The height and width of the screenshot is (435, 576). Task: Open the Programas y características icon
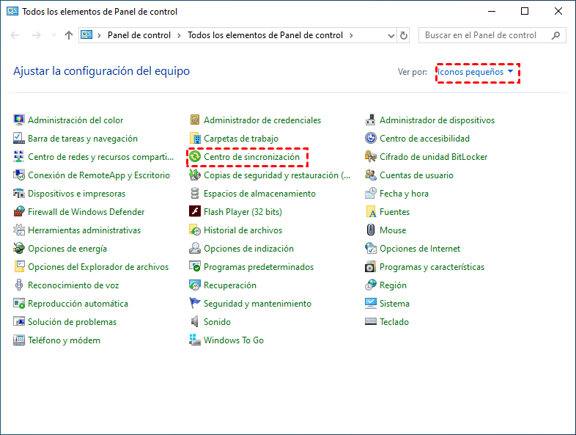pyautogui.click(x=371, y=267)
